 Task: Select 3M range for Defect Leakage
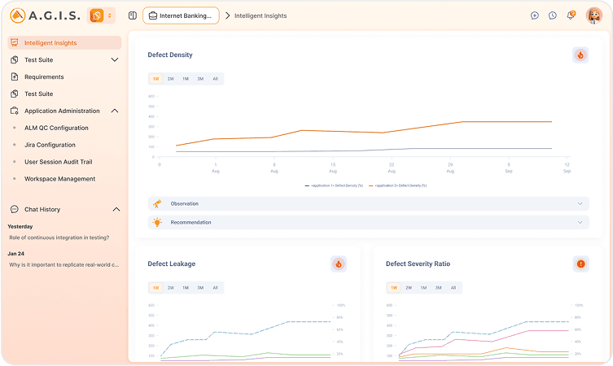pyautogui.click(x=200, y=287)
